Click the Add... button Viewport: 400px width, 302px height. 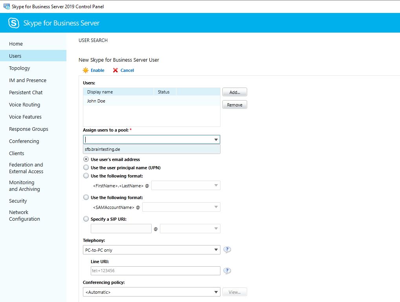(x=235, y=92)
